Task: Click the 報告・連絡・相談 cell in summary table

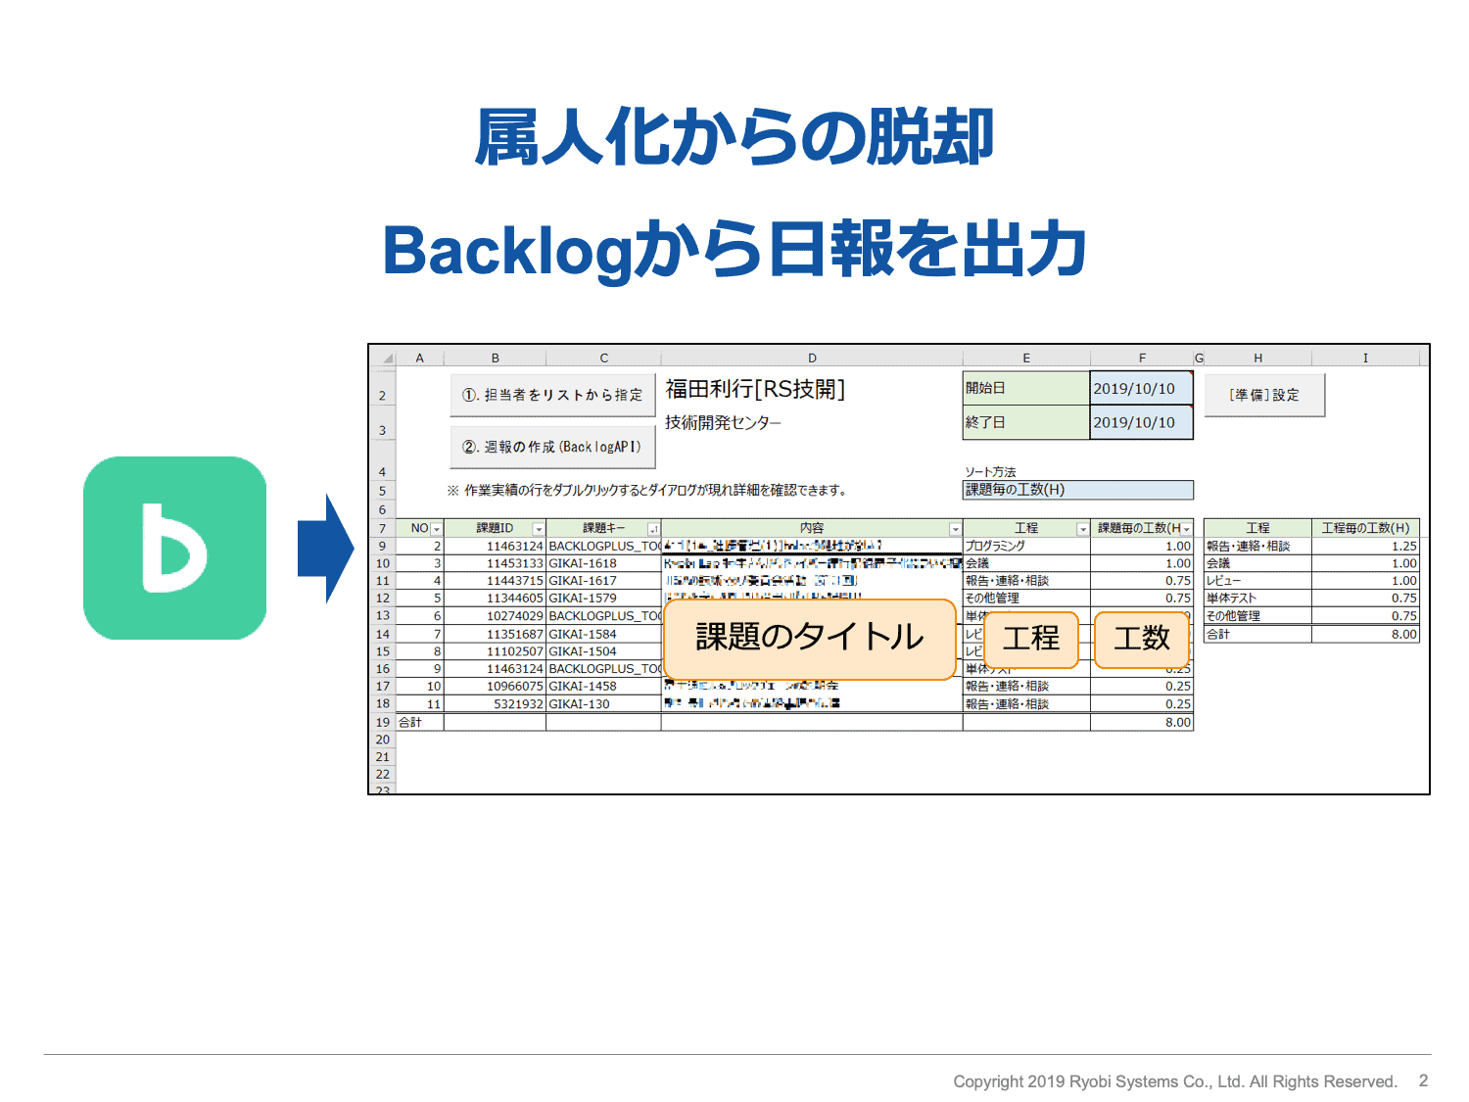Action: (1257, 546)
